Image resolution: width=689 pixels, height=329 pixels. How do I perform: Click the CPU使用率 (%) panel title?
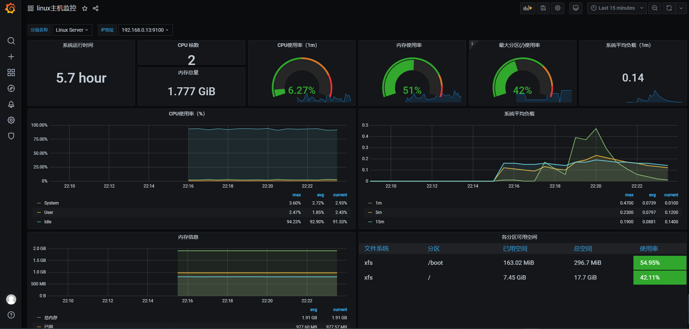coord(186,114)
